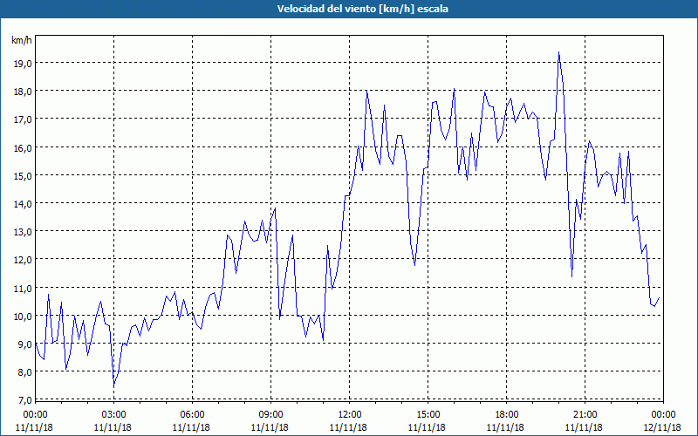
Task: Click the '17,0' y-axis label
Action: pos(23,119)
